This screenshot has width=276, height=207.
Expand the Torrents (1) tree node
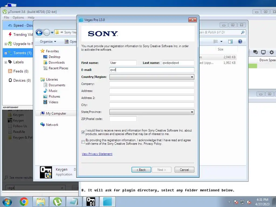pos(6,53)
